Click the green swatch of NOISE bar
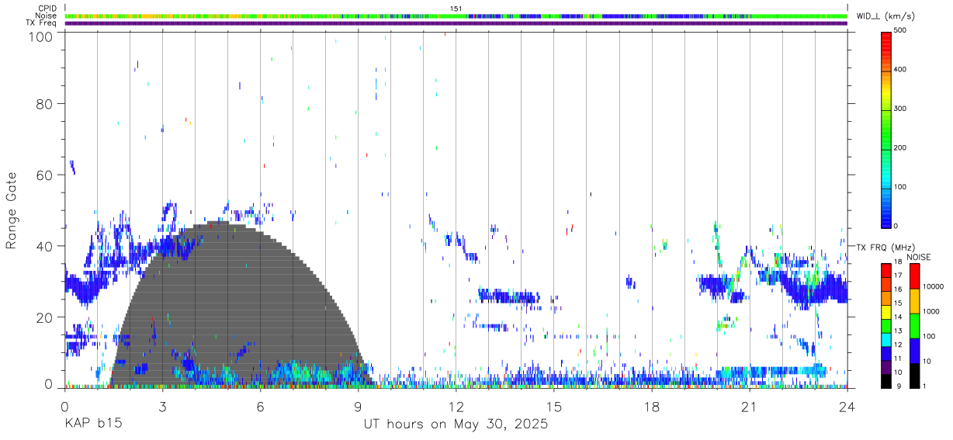 [x=913, y=326]
